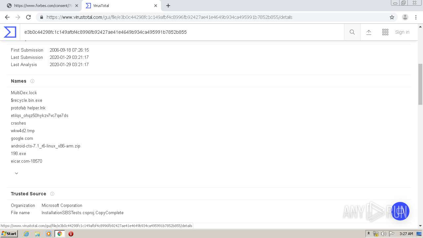Show hidden tray icons arrow
The image size is (423, 238).
tap(368, 234)
